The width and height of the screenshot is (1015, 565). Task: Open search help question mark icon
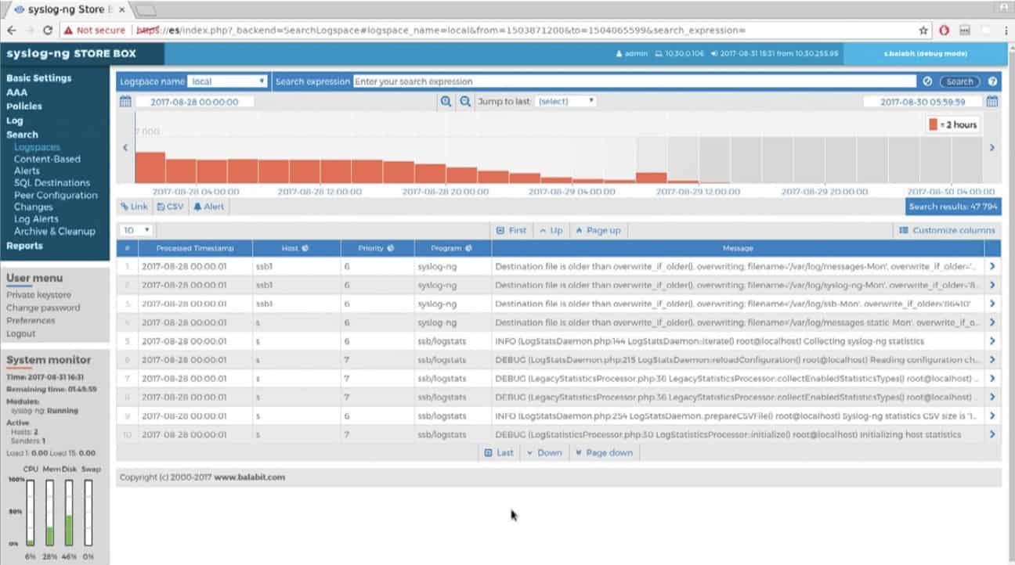click(992, 81)
